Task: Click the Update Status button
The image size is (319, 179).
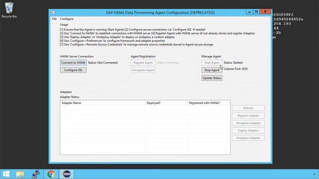Action: 212,78
